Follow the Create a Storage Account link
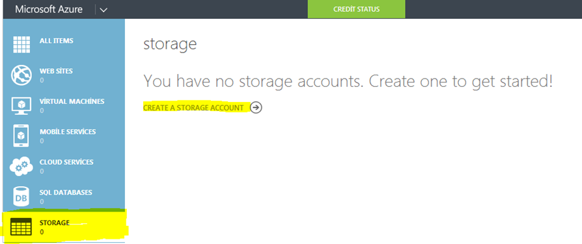The height and width of the screenshot is (244, 582). coord(193,108)
